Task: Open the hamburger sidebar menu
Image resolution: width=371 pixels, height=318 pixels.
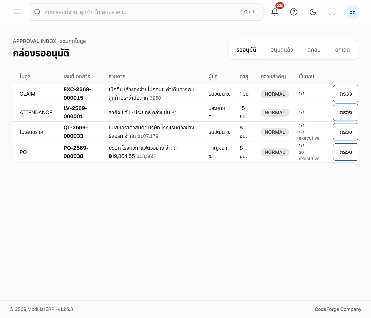Action: coord(18,12)
